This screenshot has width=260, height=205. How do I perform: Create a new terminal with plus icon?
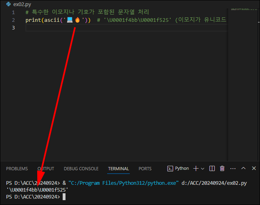[196, 169]
